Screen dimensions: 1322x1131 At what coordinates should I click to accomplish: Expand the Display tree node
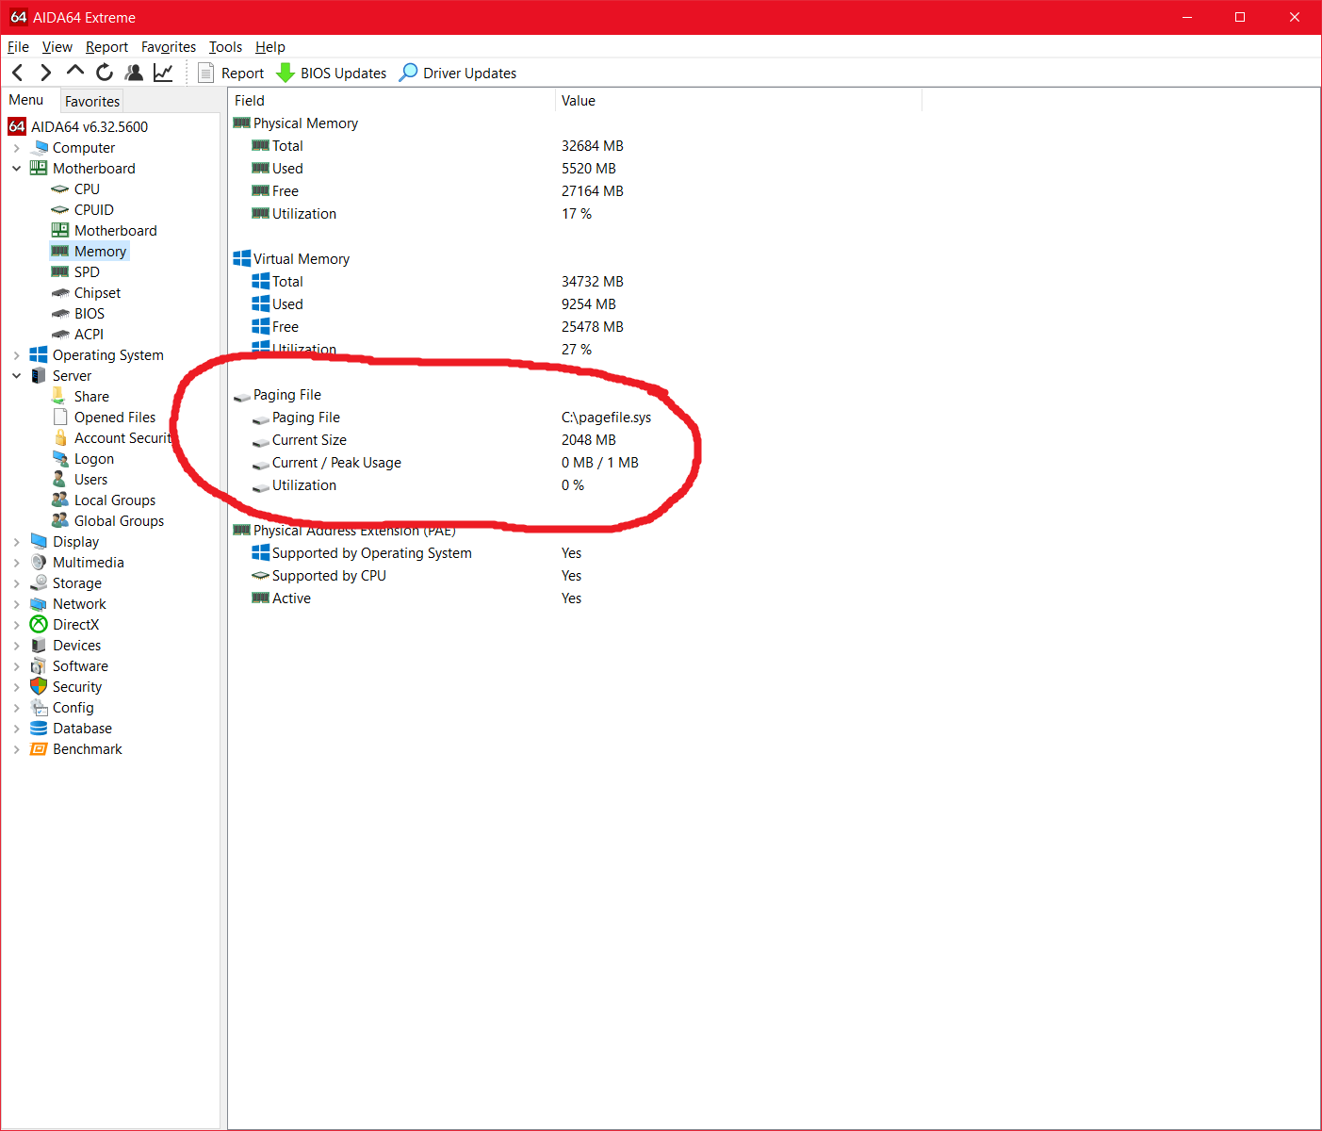[x=16, y=542]
